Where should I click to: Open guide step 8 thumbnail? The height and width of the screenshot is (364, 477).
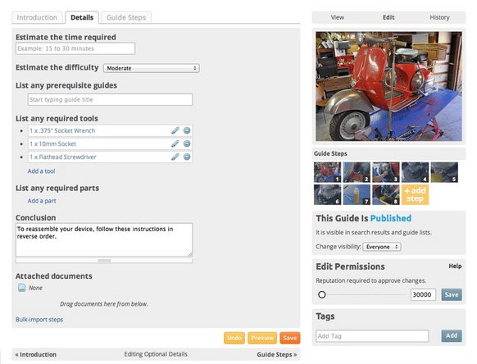[386, 194]
